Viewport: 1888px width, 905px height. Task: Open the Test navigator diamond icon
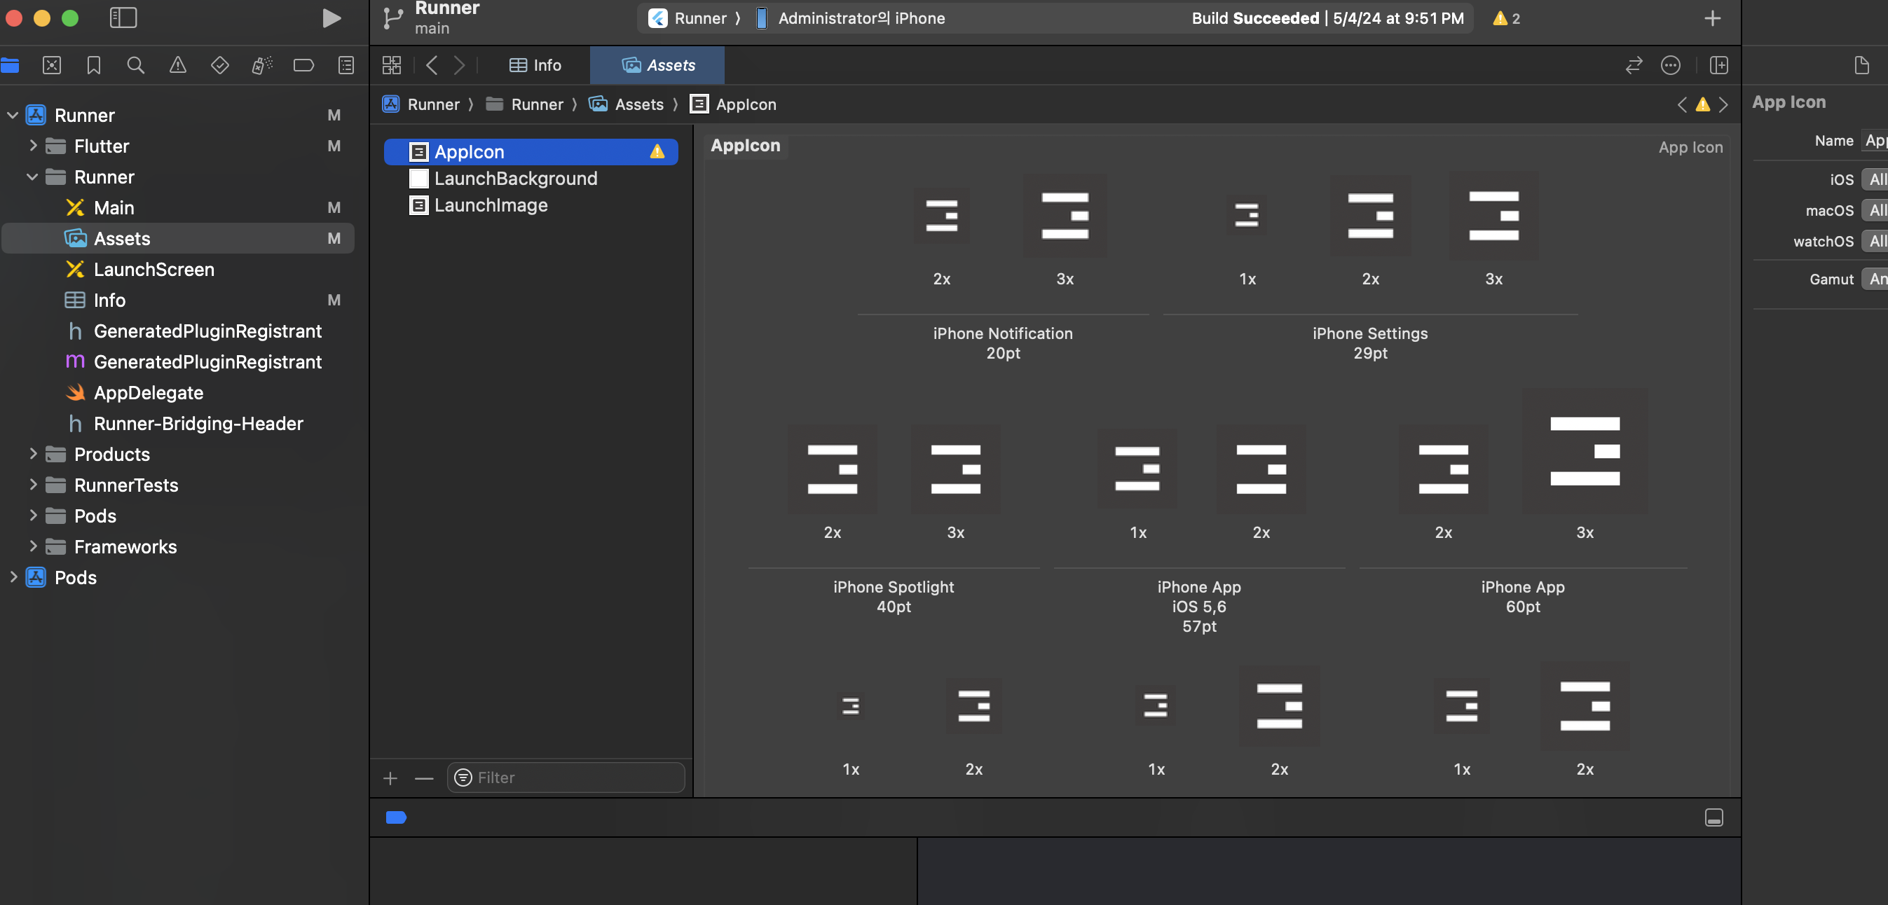pos(219,65)
